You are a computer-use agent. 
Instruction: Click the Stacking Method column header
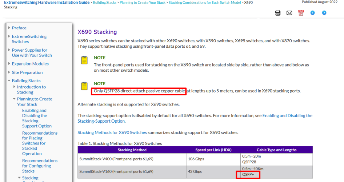pyautogui.click(x=132, y=150)
